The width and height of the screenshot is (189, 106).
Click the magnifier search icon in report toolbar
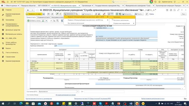click(96, 14)
